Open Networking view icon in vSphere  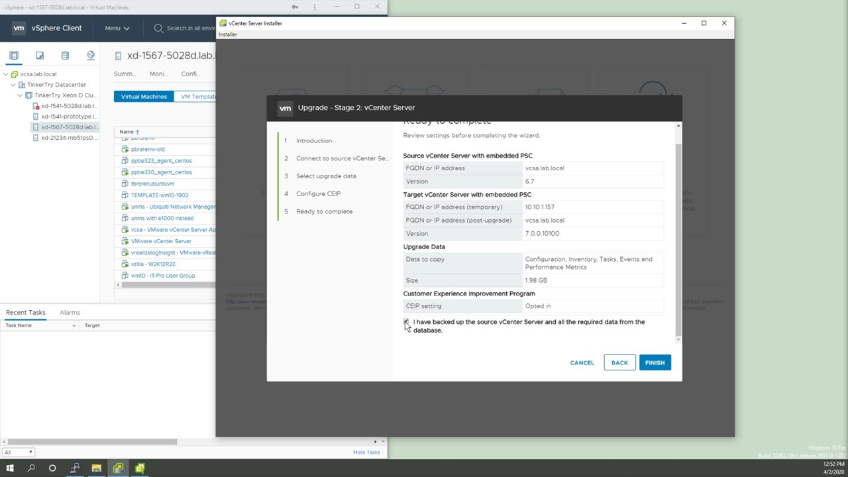[x=91, y=56]
